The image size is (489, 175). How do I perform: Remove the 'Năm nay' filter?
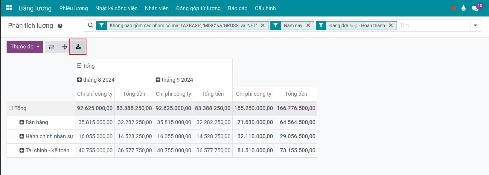(308, 25)
